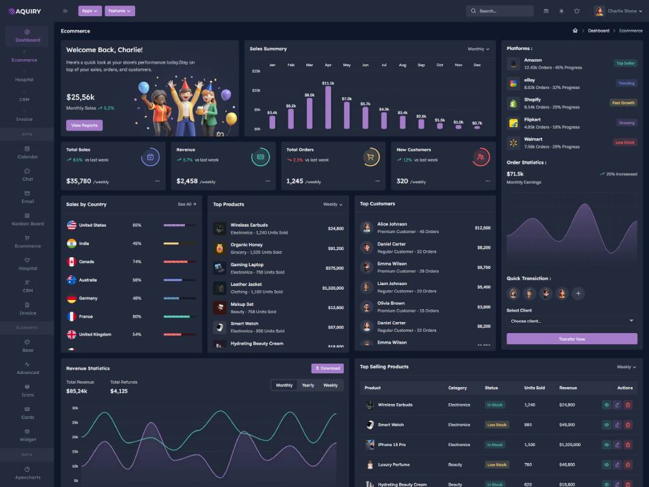
Task: Open the Invoice app in the sidebar
Action: [27, 308]
